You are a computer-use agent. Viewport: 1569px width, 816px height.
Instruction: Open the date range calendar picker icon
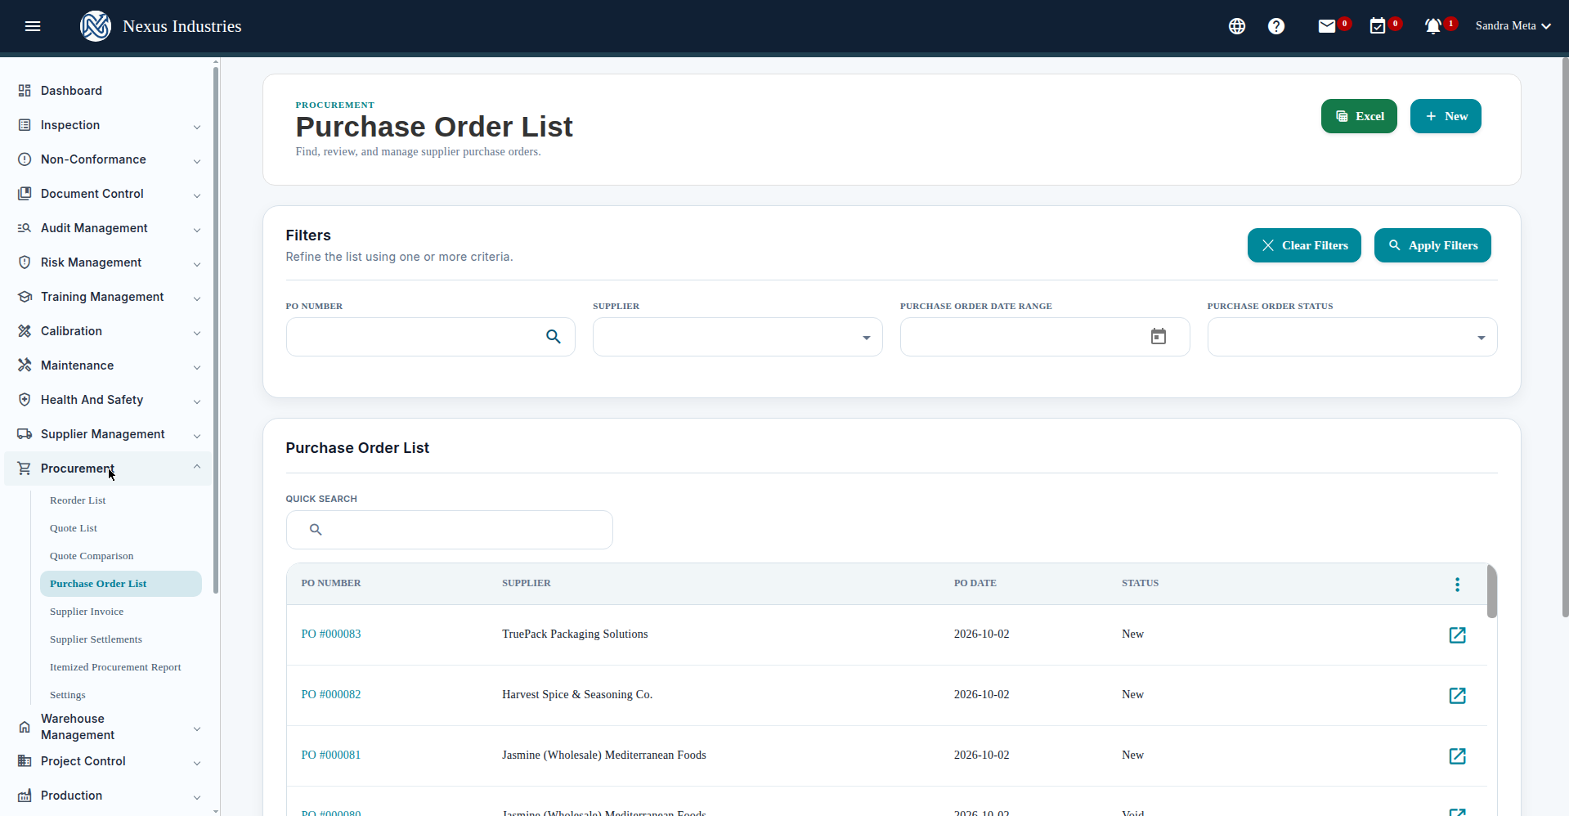(1159, 337)
